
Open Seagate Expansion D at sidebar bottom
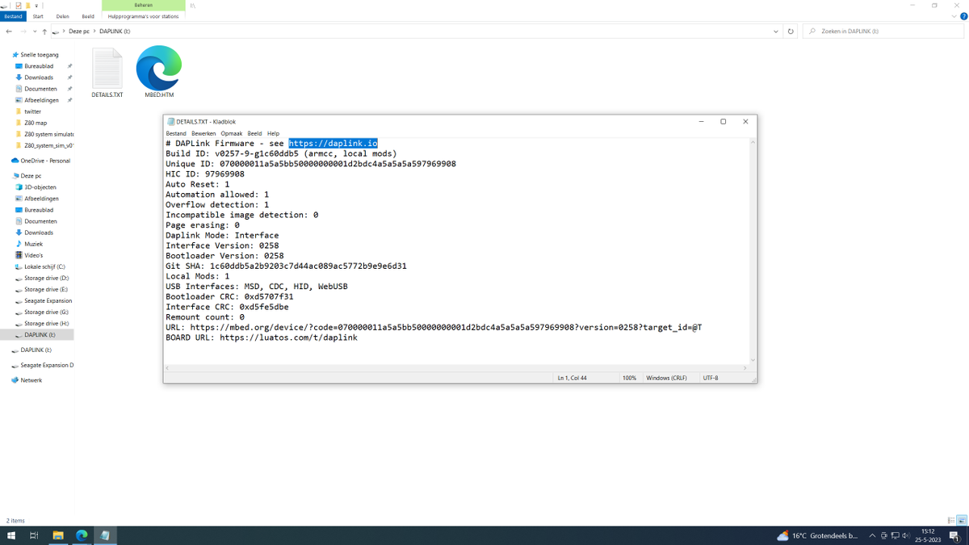pos(47,365)
